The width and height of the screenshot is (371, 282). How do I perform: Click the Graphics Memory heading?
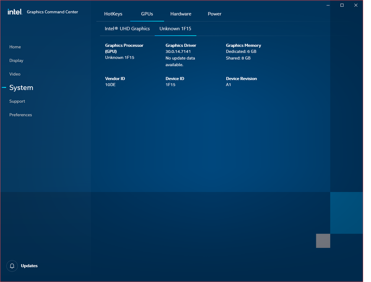244,45
